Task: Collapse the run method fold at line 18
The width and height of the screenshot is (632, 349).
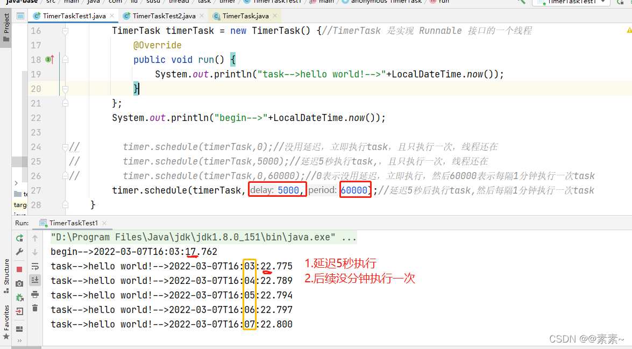Action: [x=65, y=60]
